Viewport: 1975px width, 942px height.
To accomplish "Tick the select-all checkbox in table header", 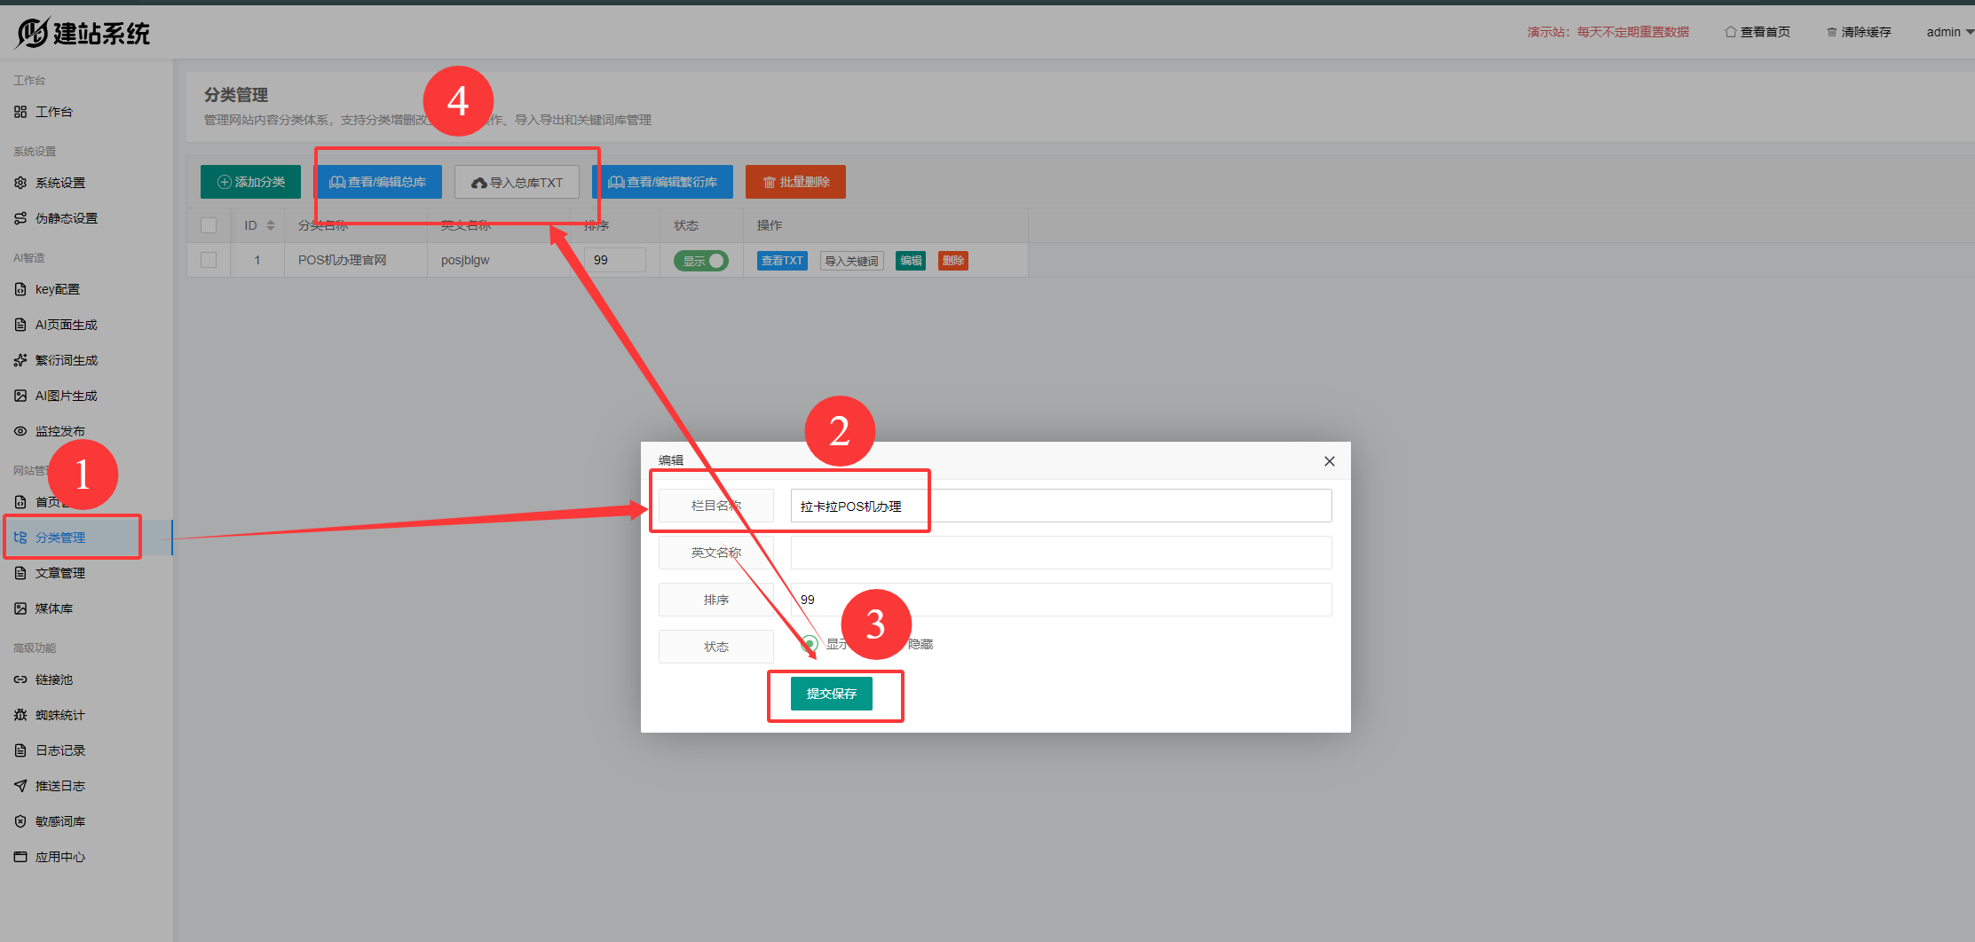I will click(209, 225).
